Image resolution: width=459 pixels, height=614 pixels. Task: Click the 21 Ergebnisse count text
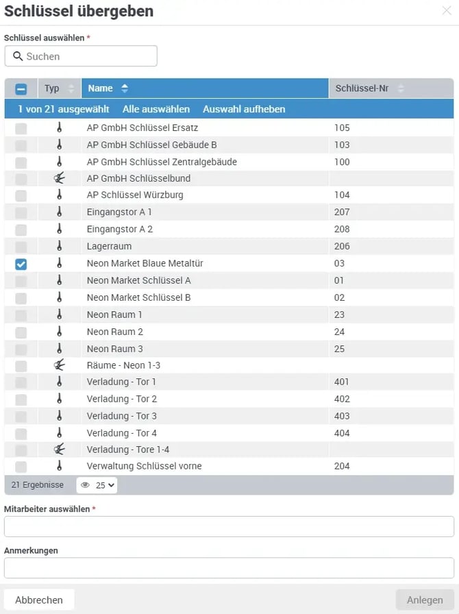37,484
